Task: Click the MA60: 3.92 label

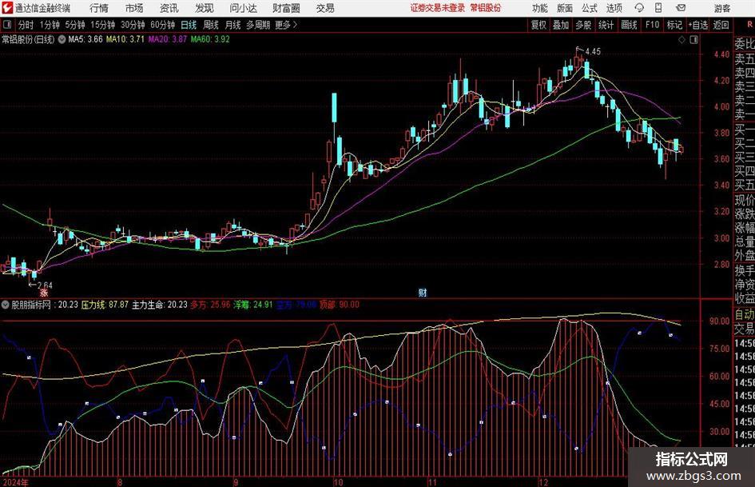Action: click(x=210, y=39)
